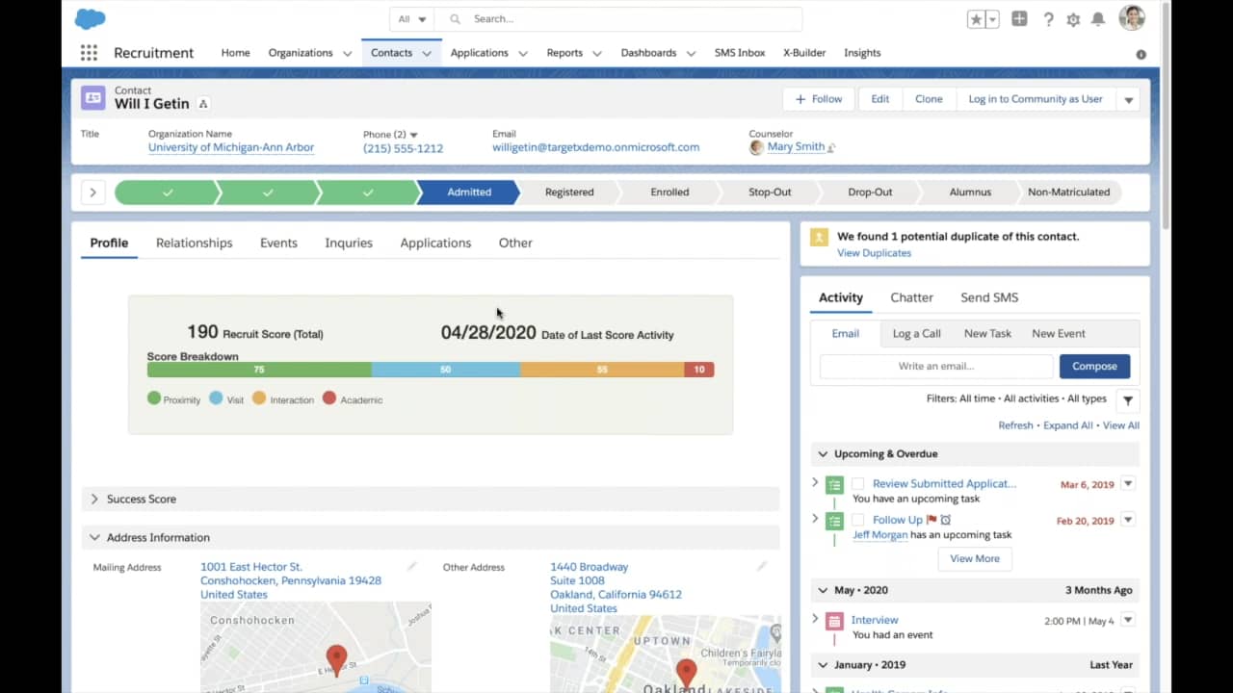Image resolution: width=1233 pixels, height=693 pixels.
Task: Click the Clone button
Action: coord(929,99)
